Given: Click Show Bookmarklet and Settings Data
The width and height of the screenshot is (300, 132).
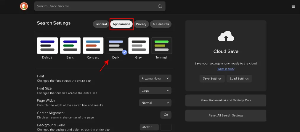Looking at the screenshot, I should [226, 100].
